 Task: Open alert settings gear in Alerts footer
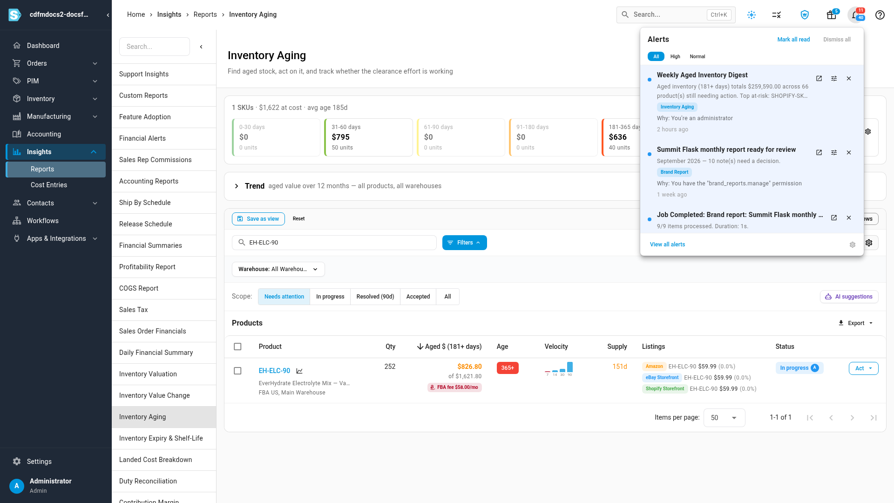click(853, 245)
